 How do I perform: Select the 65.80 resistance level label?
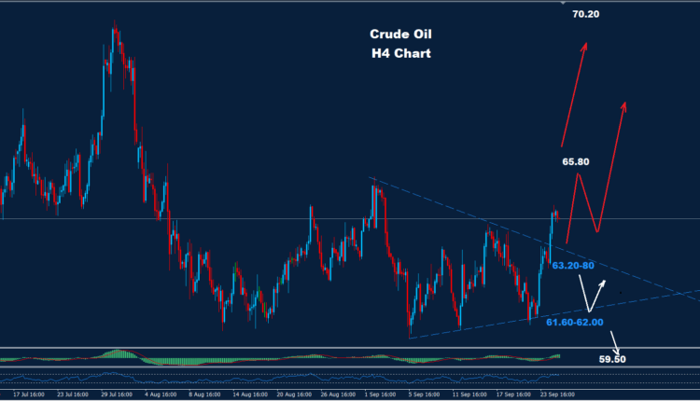pyautogui.click(x=575, y=161)
